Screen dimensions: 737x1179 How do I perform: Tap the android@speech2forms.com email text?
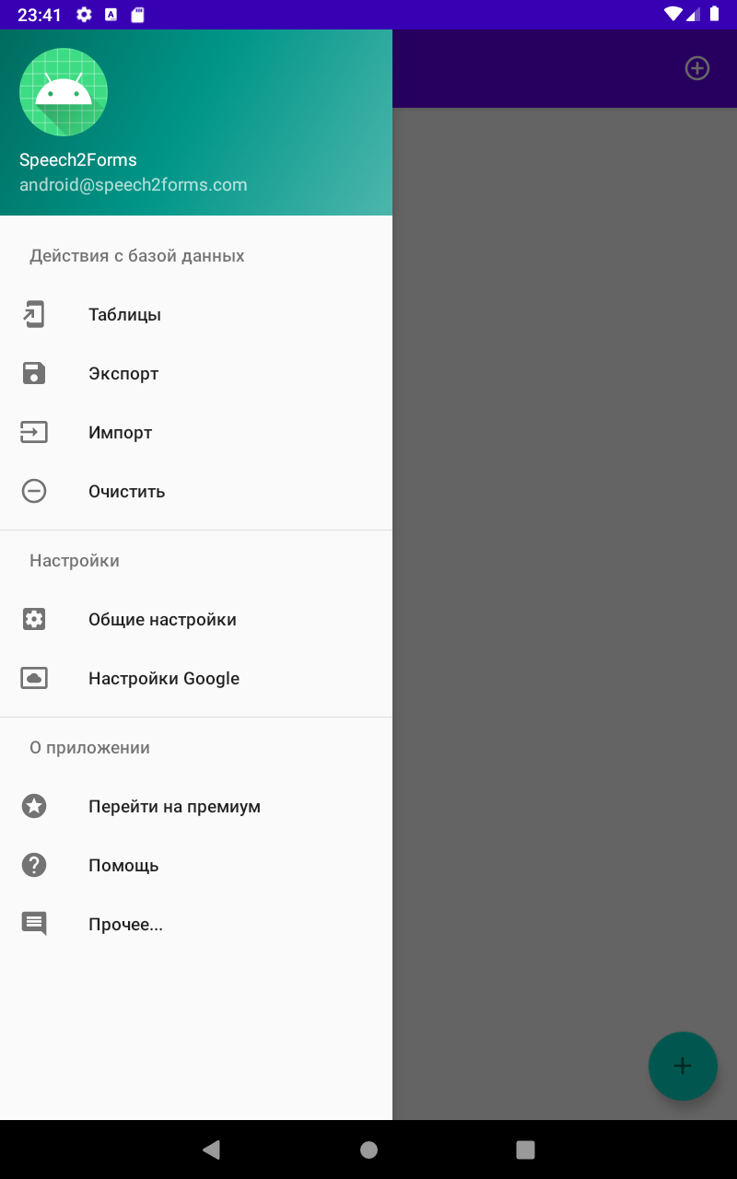tap(134, 184)
